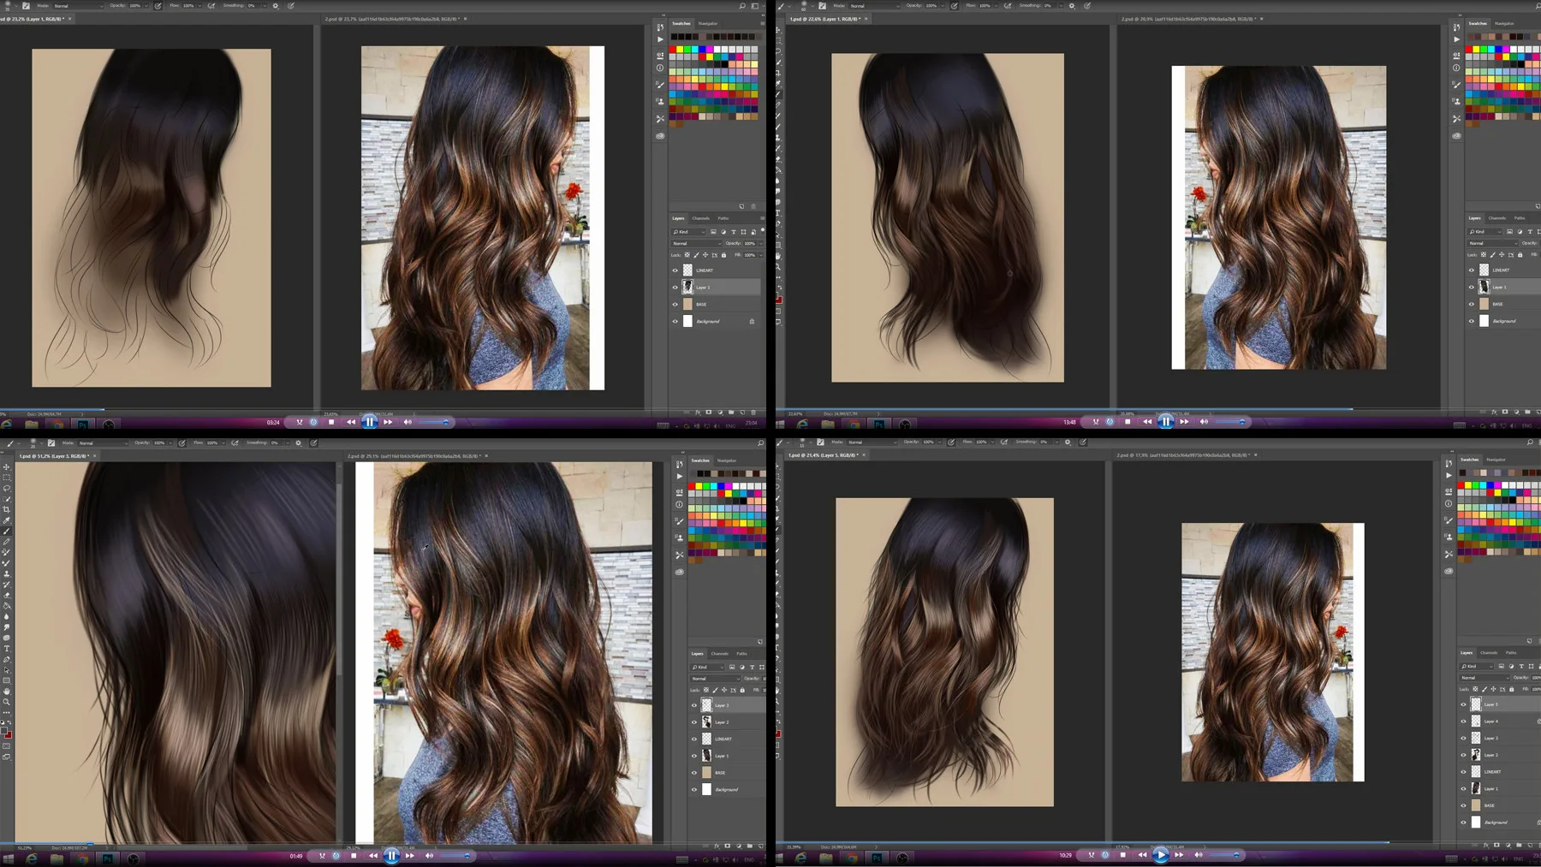This screenshot has height=867, width=1541.
Task: Click foreground color box in bottom-left toolbar
Action: pos(5,730)
